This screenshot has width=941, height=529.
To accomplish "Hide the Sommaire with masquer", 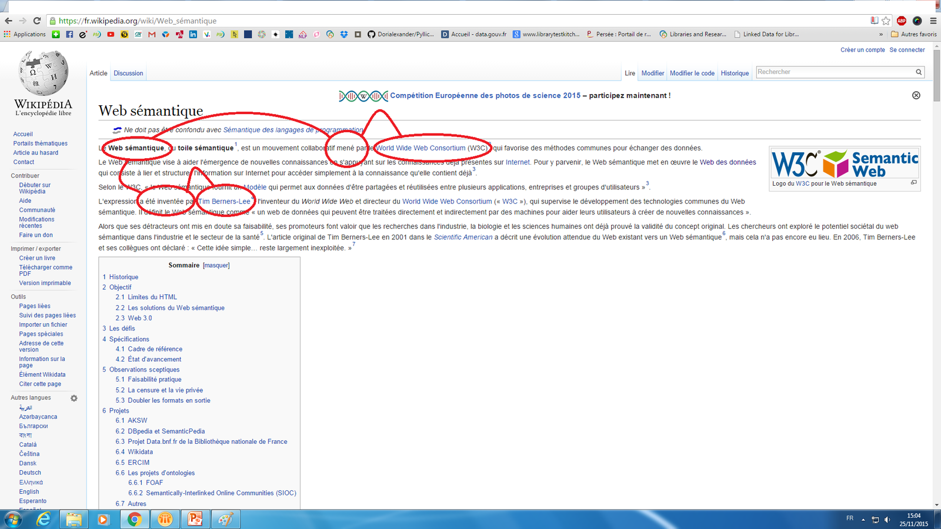I will 216,266.
